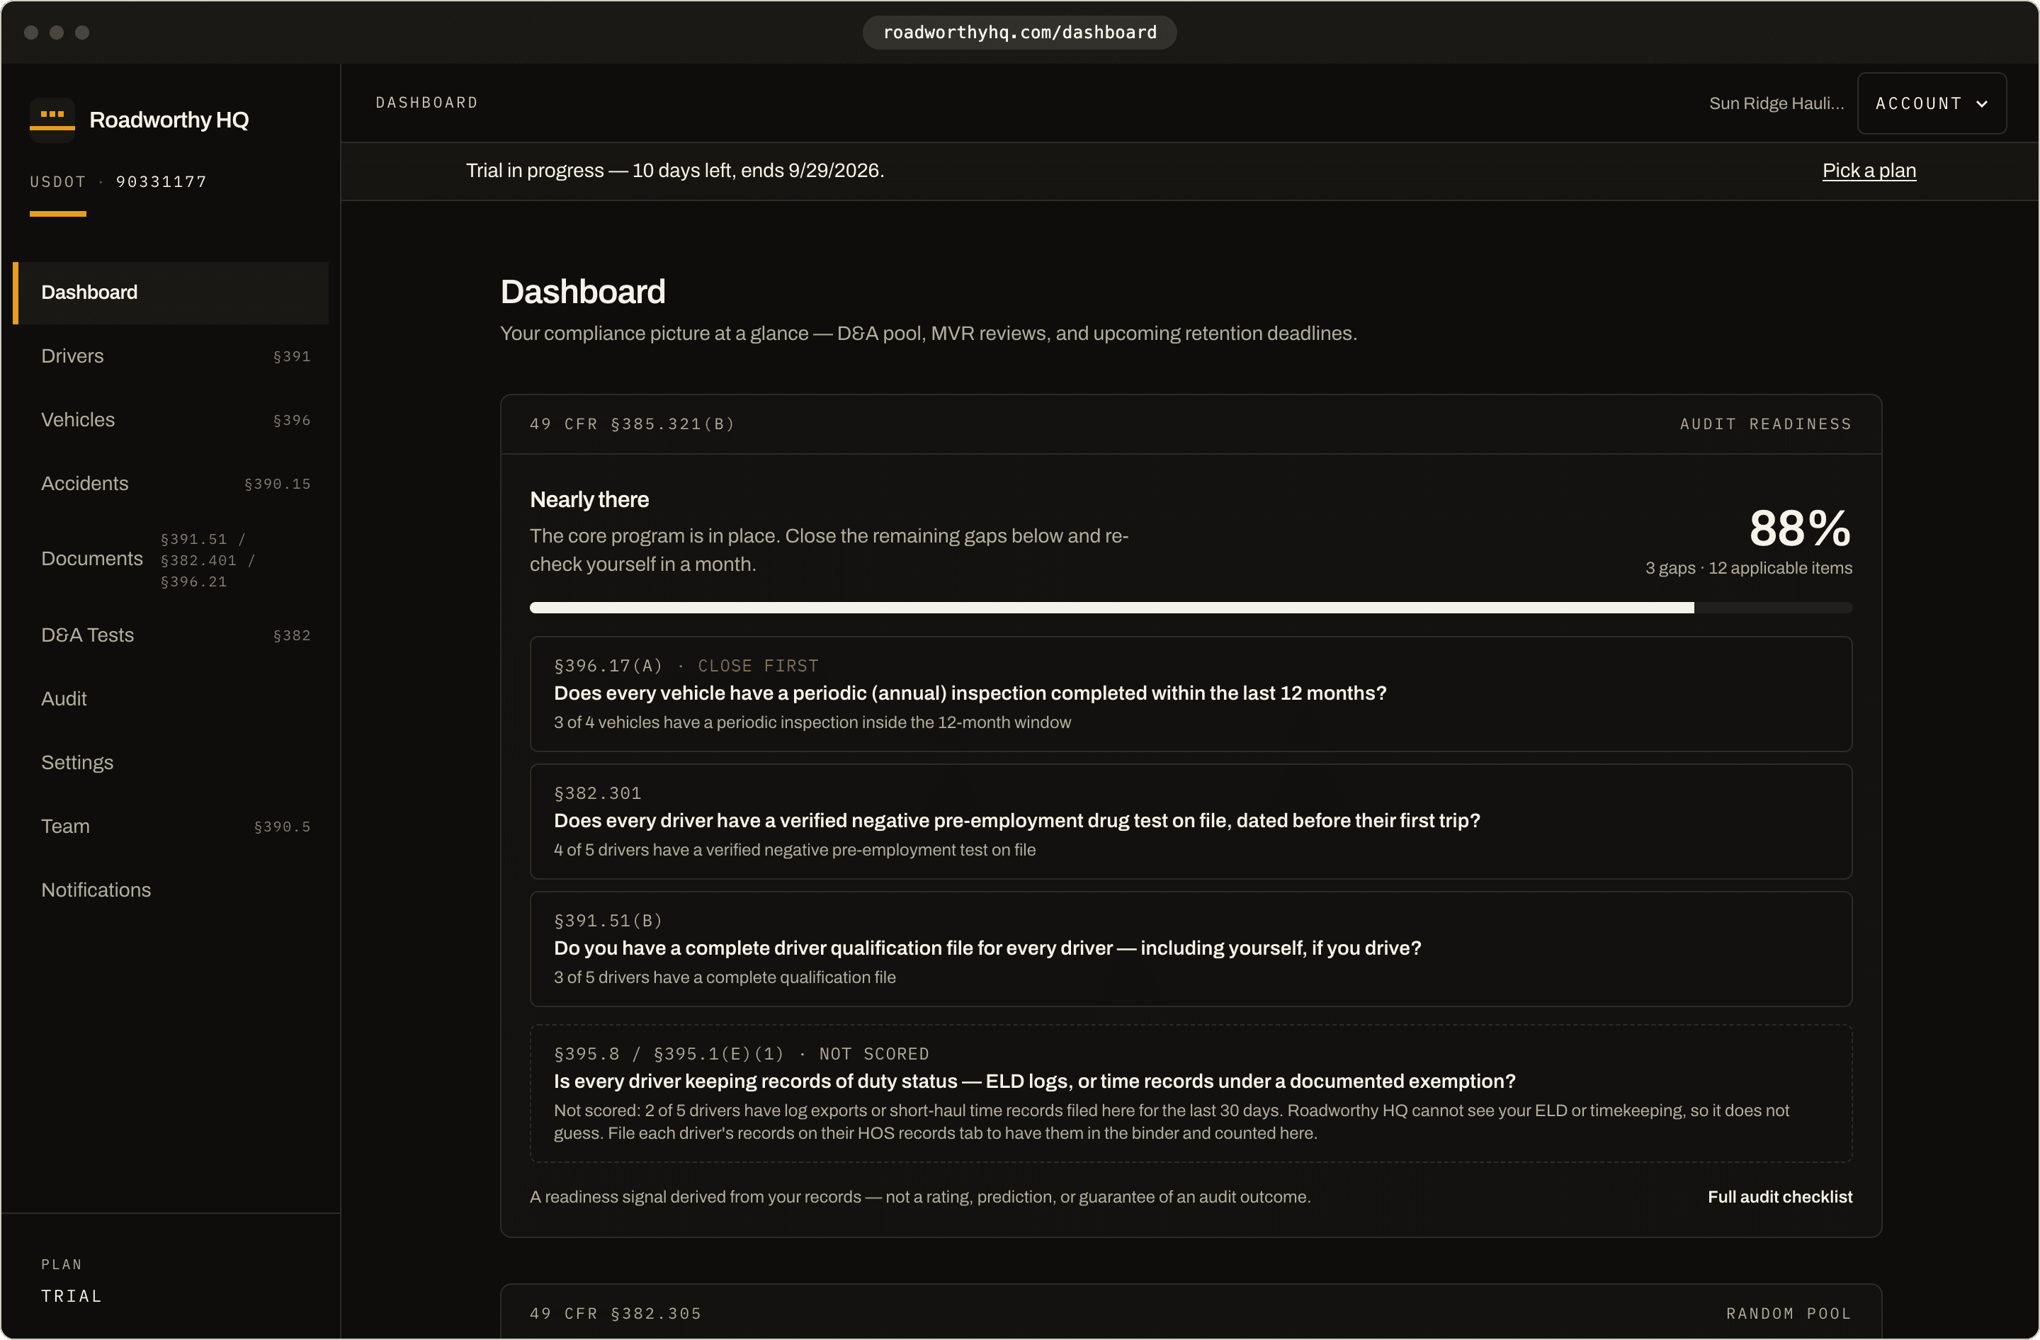Click the 88% readiness score
This screenshot has height=1340, width=2040.
click(1800, 528)
